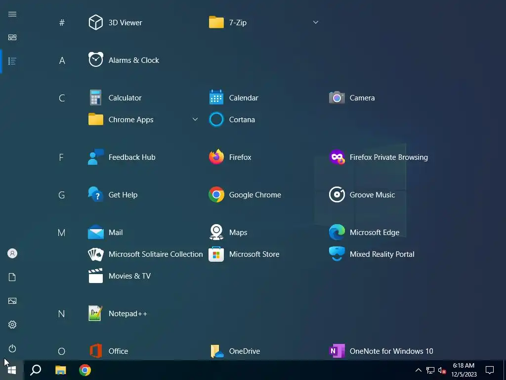Screen dimensions: 506x380
Task: Open Microsoft Edge
Action: point(364,233)
